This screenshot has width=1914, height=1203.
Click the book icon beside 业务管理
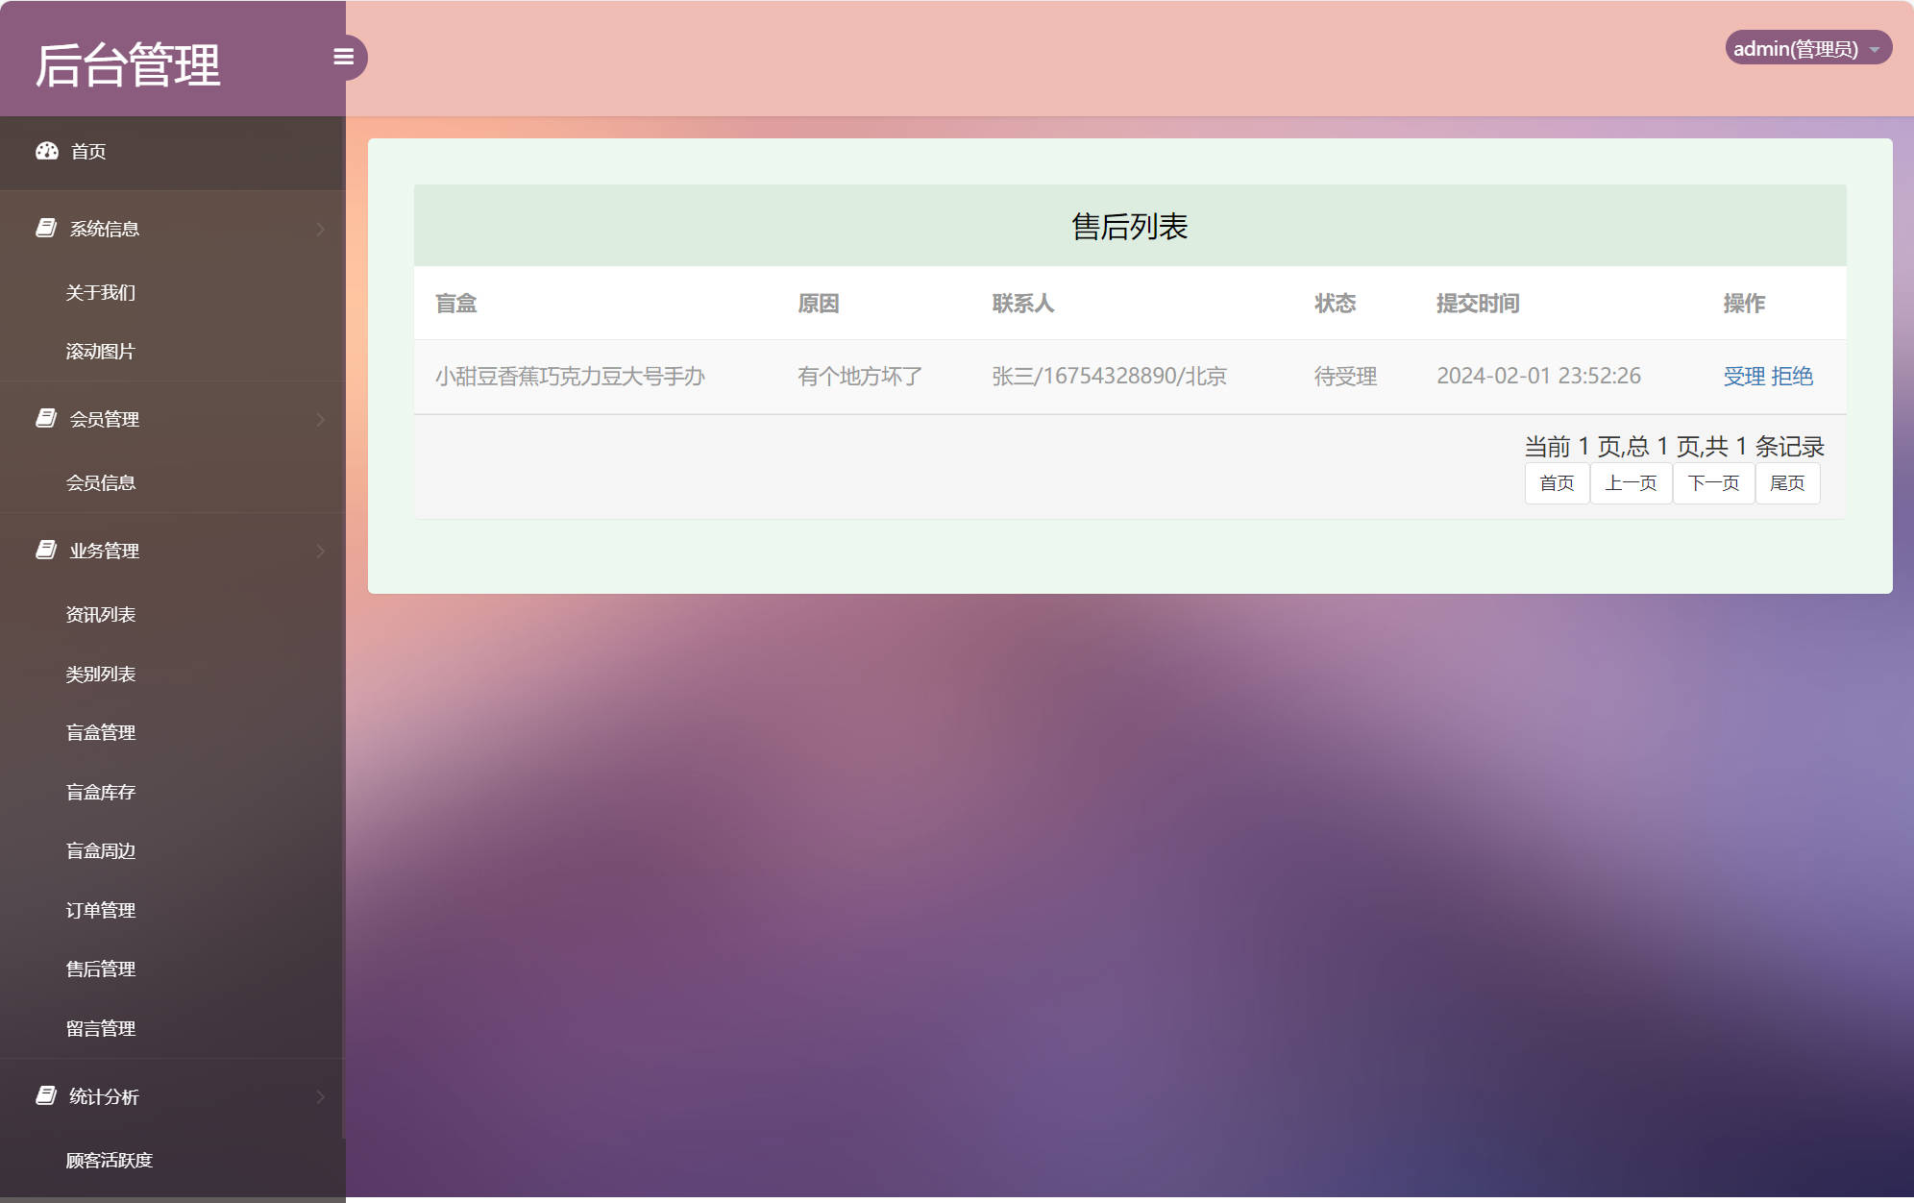(x=45, y=551)
